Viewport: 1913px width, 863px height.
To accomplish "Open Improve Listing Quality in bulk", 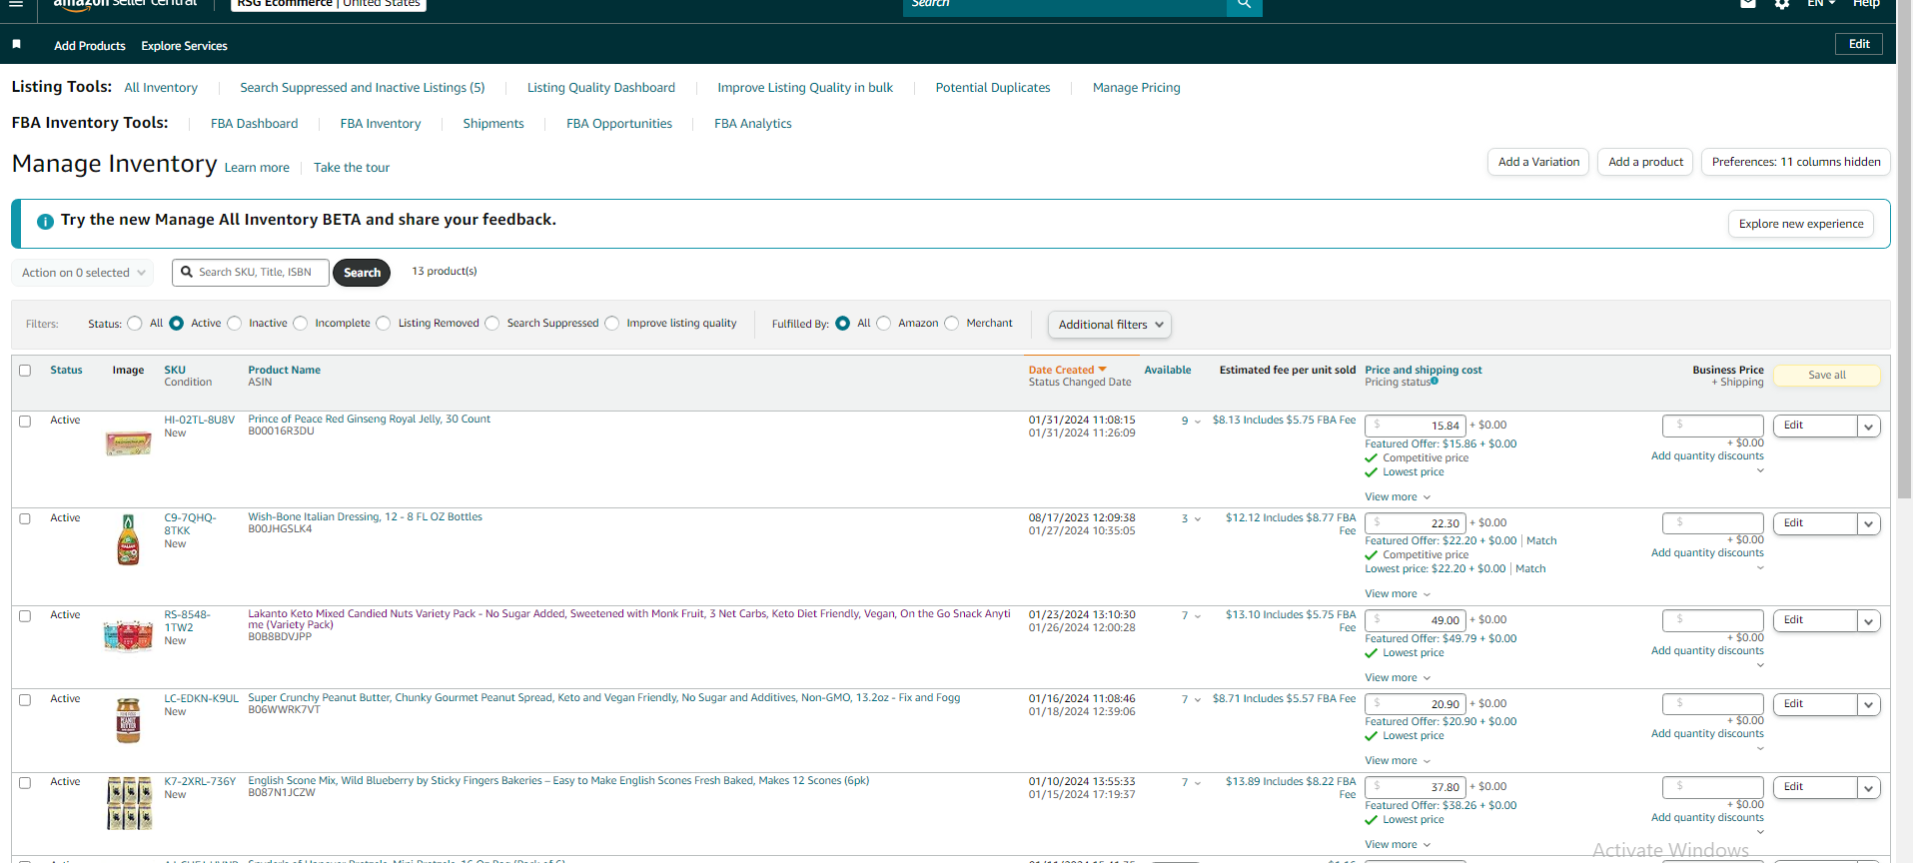I will pyautogui.click(x=805, y=88).
